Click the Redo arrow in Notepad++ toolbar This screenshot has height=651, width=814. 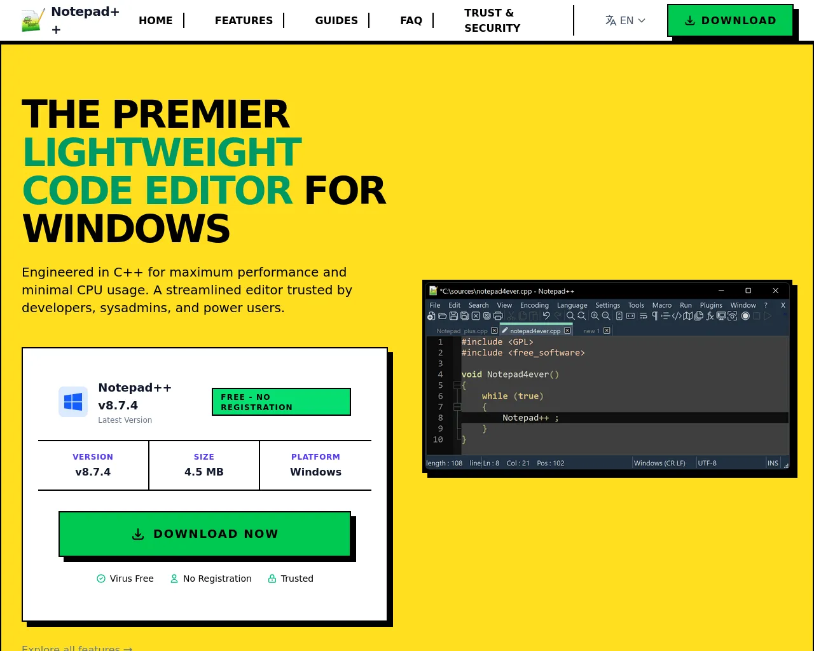tap(558, 316)
